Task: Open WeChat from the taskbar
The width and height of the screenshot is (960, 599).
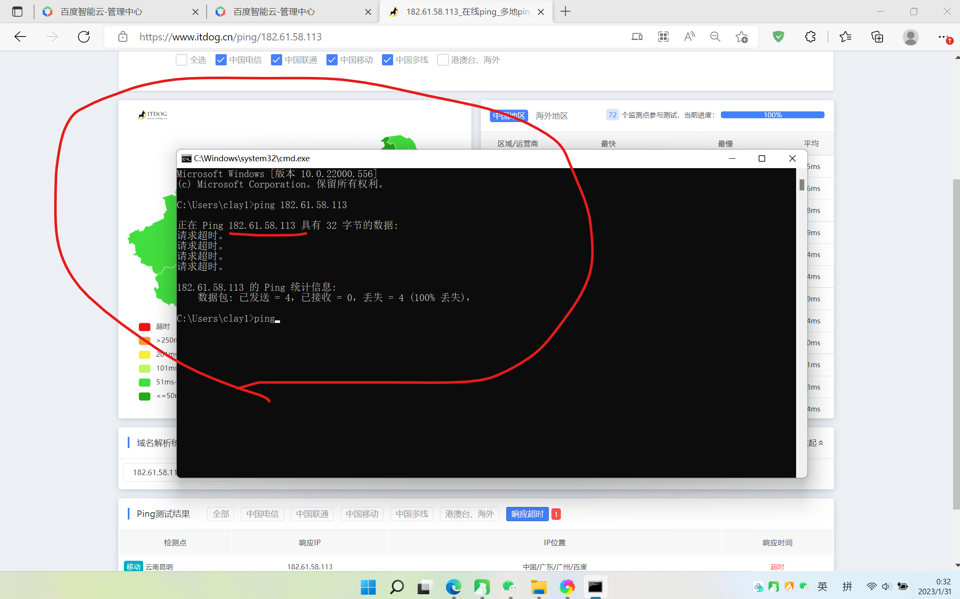Action: pos(510,587)
